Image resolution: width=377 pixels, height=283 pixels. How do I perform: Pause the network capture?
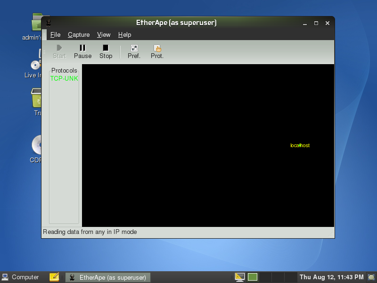[82, 51]
